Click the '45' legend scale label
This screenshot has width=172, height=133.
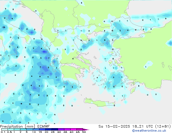click(78, 132)
